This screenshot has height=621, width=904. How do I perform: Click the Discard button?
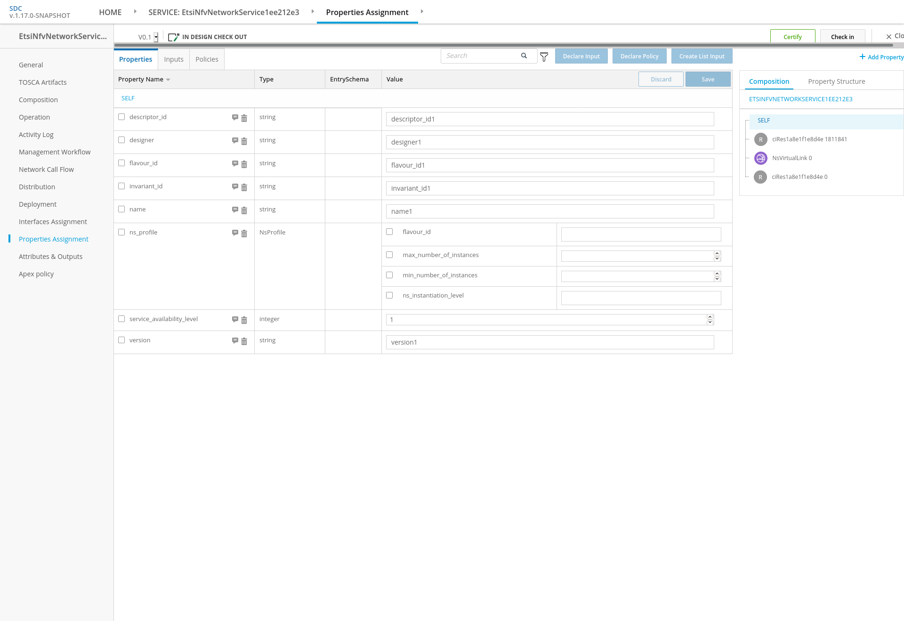point(661,79)
